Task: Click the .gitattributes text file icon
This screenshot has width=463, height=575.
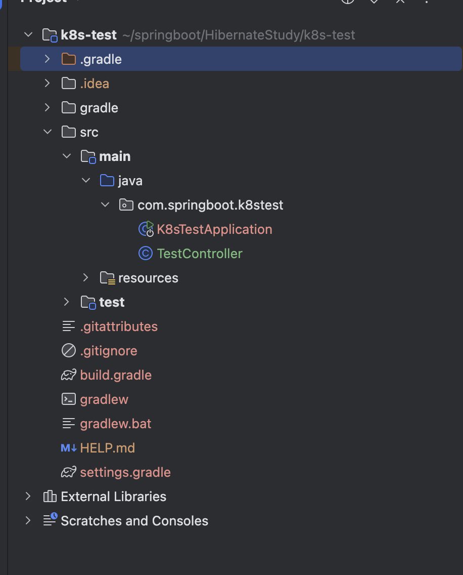Action: 68,326
